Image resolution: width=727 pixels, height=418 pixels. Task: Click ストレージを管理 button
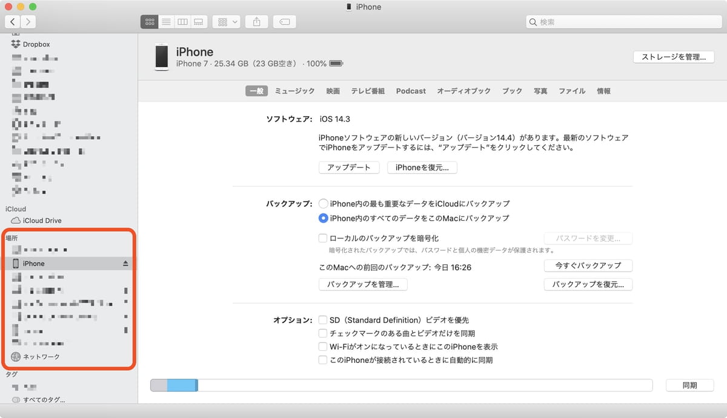coord(674,57)
